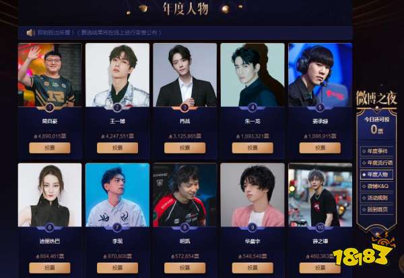Open the highlighted 年度人物 menu item

pyautogui.click(x=376, y=175)
